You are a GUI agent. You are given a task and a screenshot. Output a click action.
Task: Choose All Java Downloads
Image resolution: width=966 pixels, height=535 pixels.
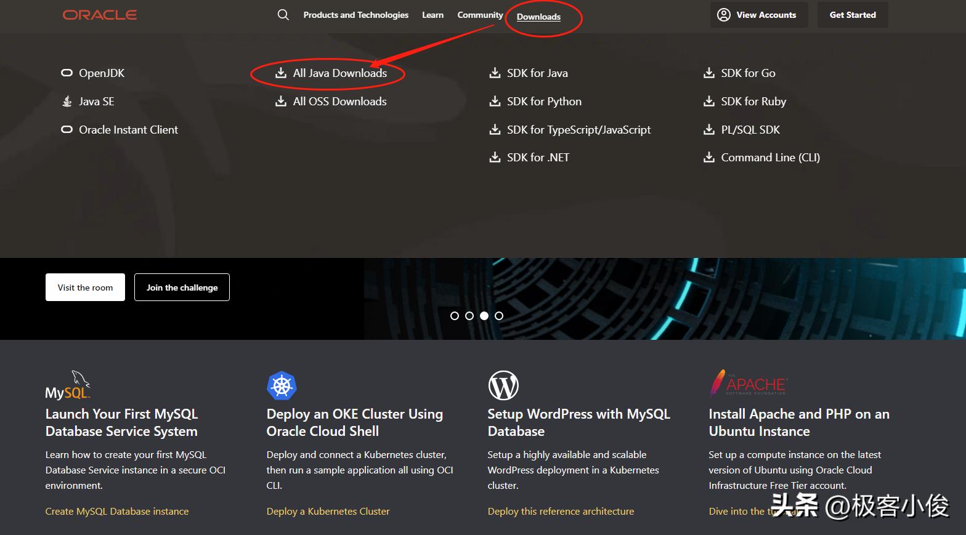(339, 73)
